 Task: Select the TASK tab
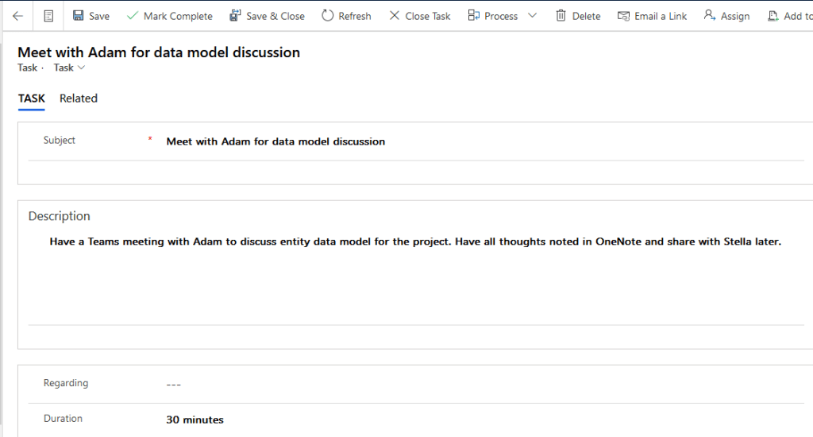pyautogui.click(x=32, y=99)
